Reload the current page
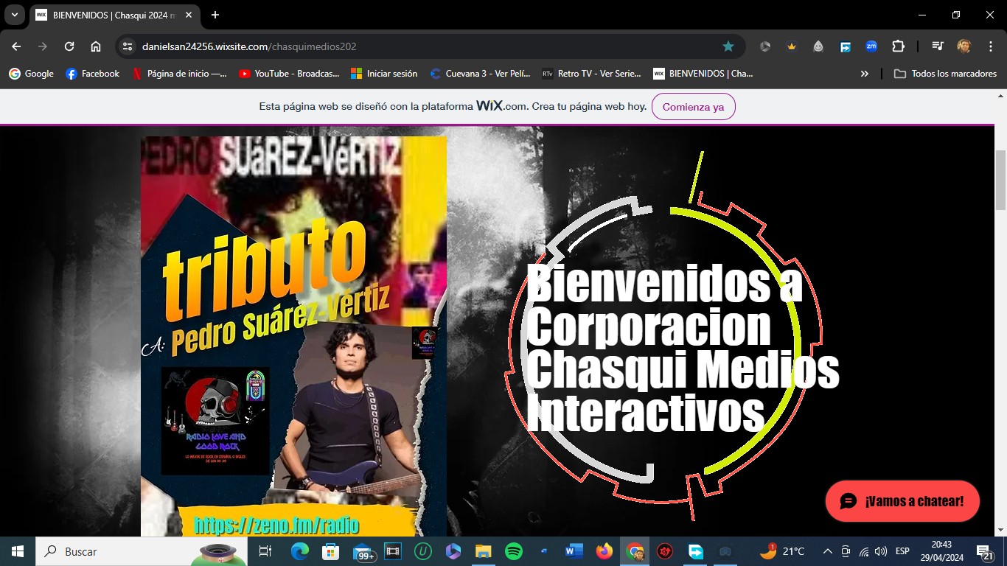This screenshot has height=566, width=1007. (69, 46)
